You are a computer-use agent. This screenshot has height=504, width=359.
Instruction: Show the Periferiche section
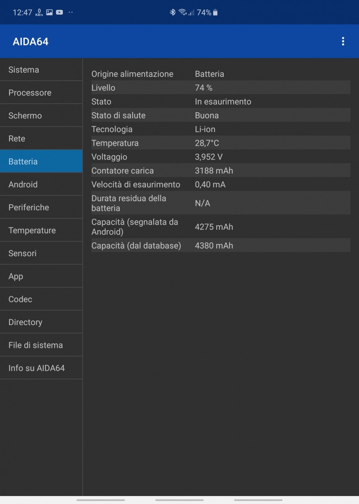pos(41,207)
